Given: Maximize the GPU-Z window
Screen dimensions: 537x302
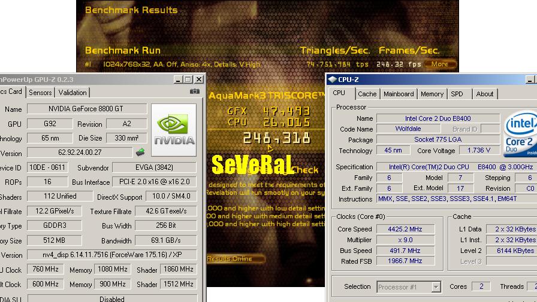Looking at the screenshot, I should 188,80.
